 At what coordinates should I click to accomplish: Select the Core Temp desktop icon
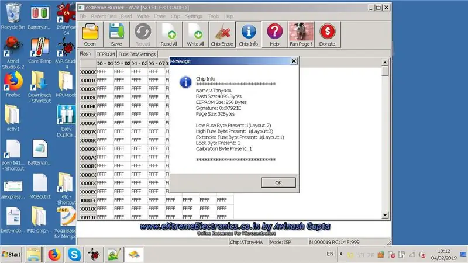point(40,51)
